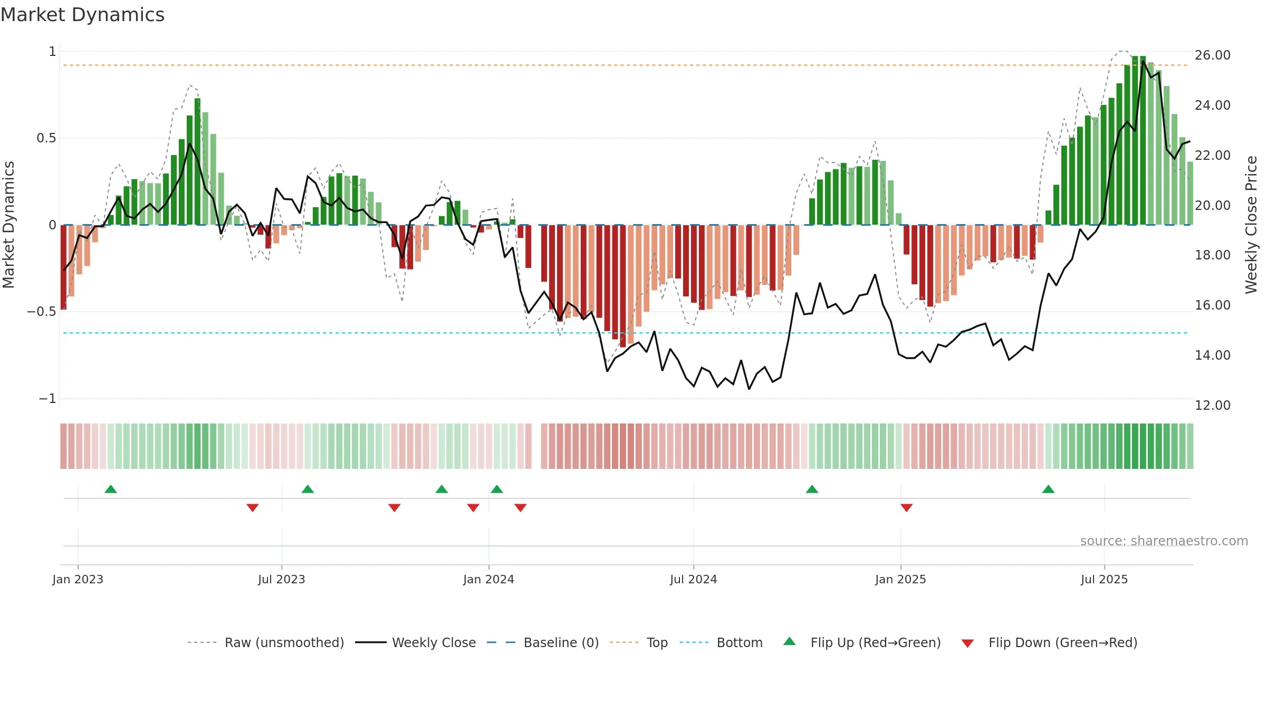Click the chart title Market Dynamics at top
Screen dimensions: 1266x712
[82, 15]
